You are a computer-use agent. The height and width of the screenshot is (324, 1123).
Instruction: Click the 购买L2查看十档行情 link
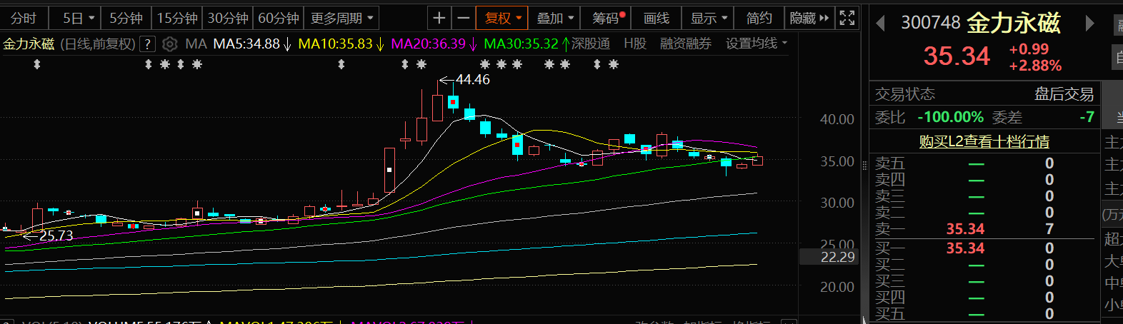pyautogui.click(x=984, y=141)
